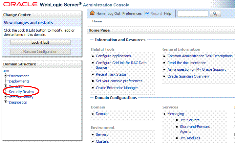Open the Servers link under Environment
235x143 pixels.
pos(102,134)
